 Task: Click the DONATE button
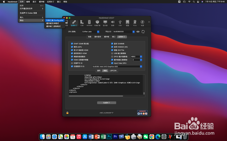(142, 112)
